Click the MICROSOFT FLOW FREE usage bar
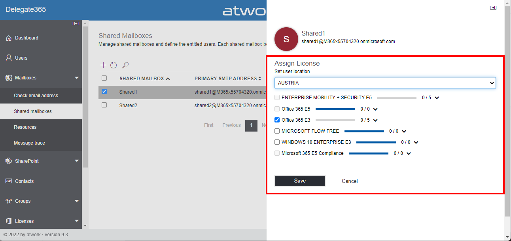This screenshot has height=241, width=511. pyautogui.click(x=364, y=131)
